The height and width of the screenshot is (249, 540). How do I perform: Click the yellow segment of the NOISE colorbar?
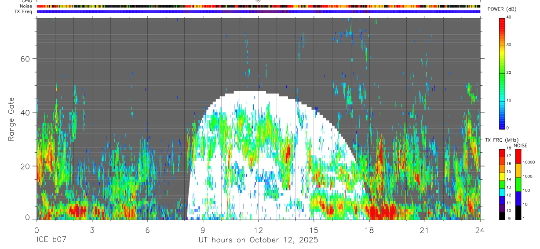(518, 170)
